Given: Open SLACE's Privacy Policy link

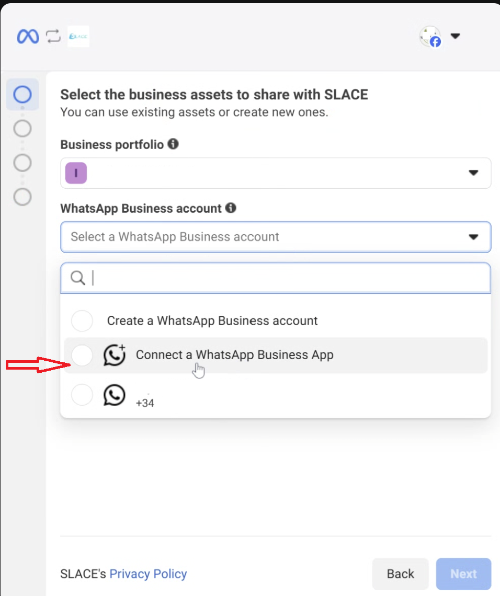Looking at the screenshot, I should point(148,574).
